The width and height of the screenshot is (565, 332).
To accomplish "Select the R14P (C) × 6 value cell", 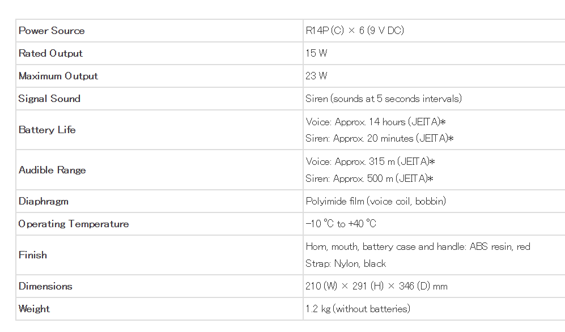I will point(354,31).
